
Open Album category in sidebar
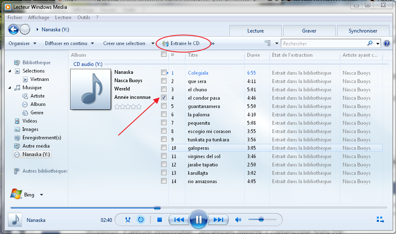(38, 104)
